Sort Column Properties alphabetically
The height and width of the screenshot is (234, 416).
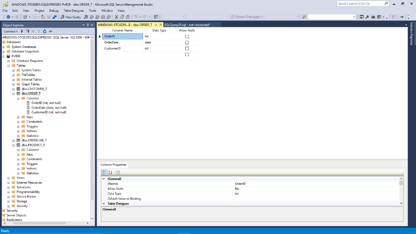[110, 172]
